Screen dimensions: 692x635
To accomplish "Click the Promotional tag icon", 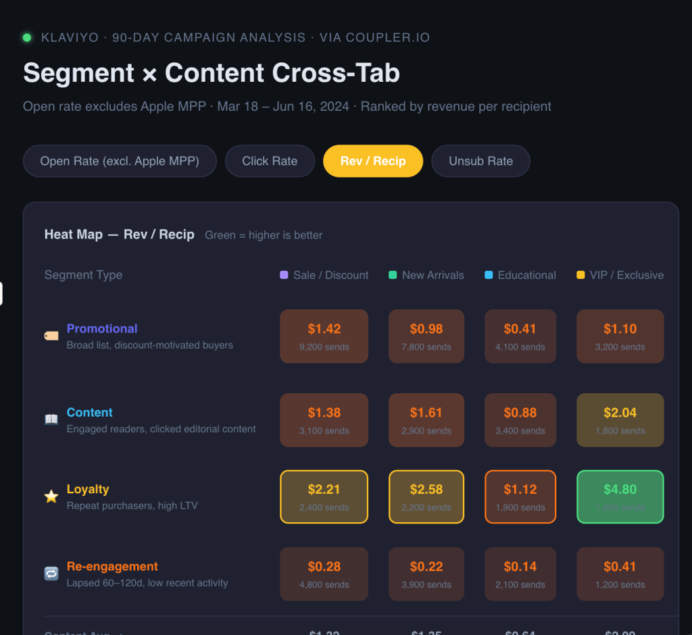I will 51,336.
